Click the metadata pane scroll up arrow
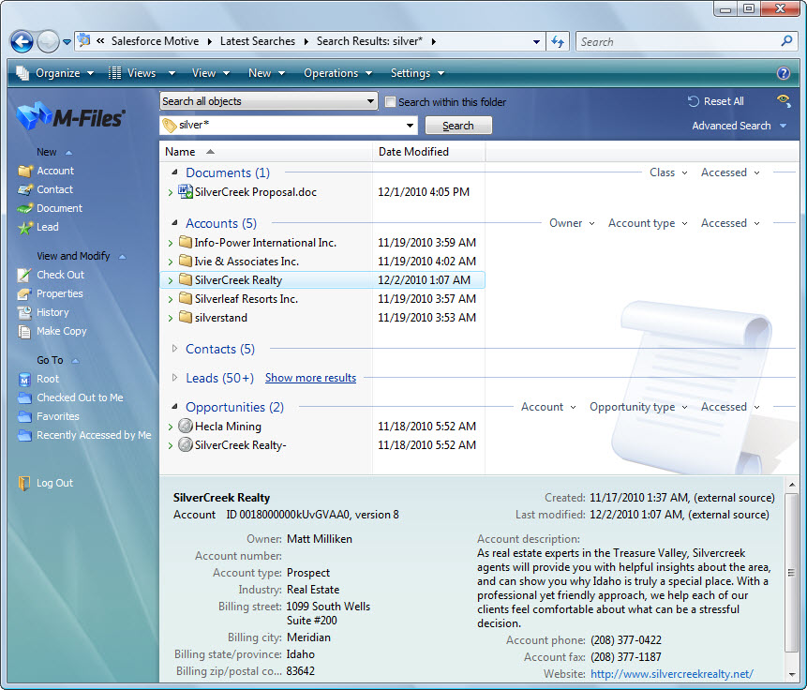 coord(792,485)
